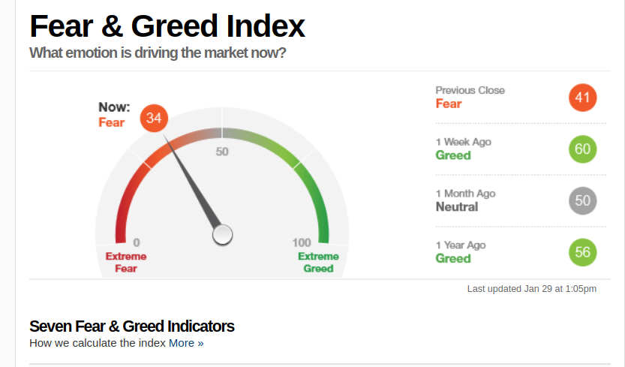Image resolution: width=625 pixels, height=367 pixels.
Task: Click the green 60 one week ago badge
Action: tap(583, 149)
